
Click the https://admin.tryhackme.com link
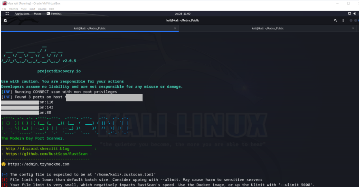click(x=39, y=164)
